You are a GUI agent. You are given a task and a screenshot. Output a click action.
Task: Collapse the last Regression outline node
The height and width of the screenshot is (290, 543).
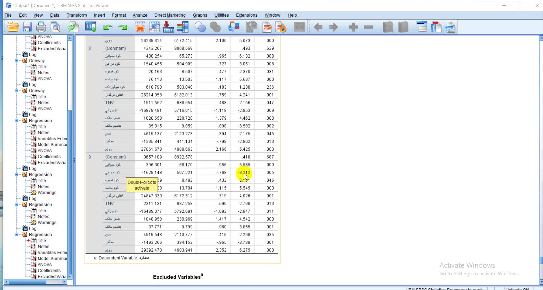16,235
